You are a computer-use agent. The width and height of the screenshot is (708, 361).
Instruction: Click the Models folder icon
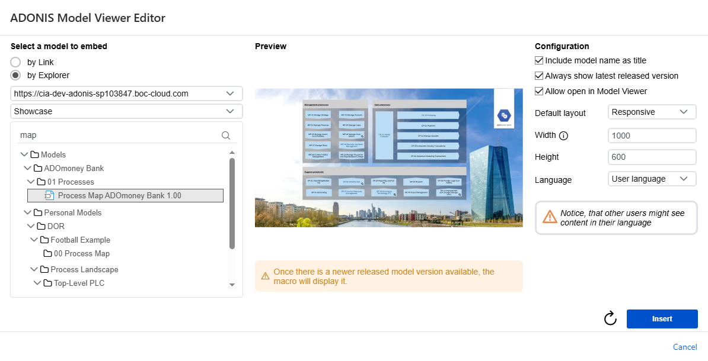[35, 154]
